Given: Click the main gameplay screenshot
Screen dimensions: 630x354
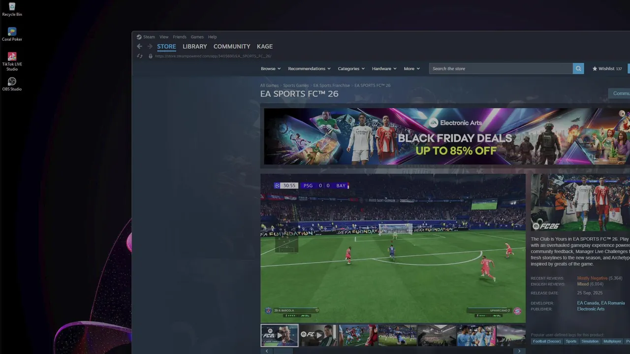Looking at the screenshot, I should 393,248.
